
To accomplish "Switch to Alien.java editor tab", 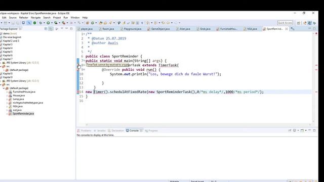I will pyautogui.click(x=183, y=29).
